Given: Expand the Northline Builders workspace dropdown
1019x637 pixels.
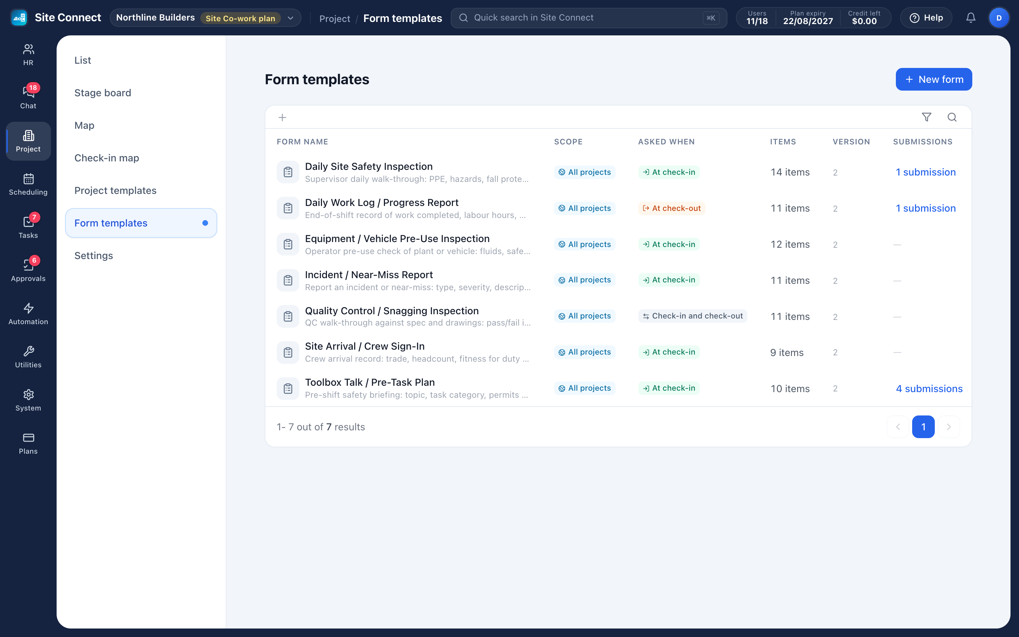Looking at the screenshot, I should 206,18.
